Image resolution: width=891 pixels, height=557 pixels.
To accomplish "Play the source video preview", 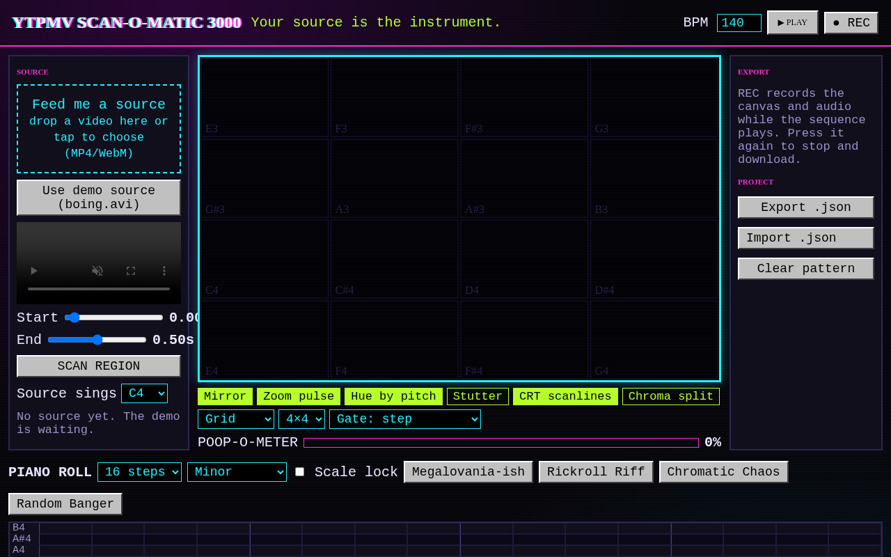I will coord(33,271).
